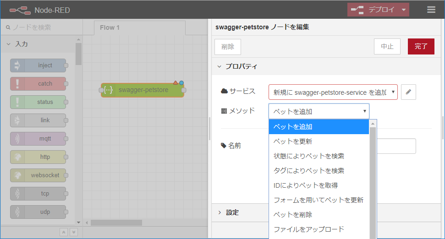Click the 中止 cancel button

(x=387, y=47)
